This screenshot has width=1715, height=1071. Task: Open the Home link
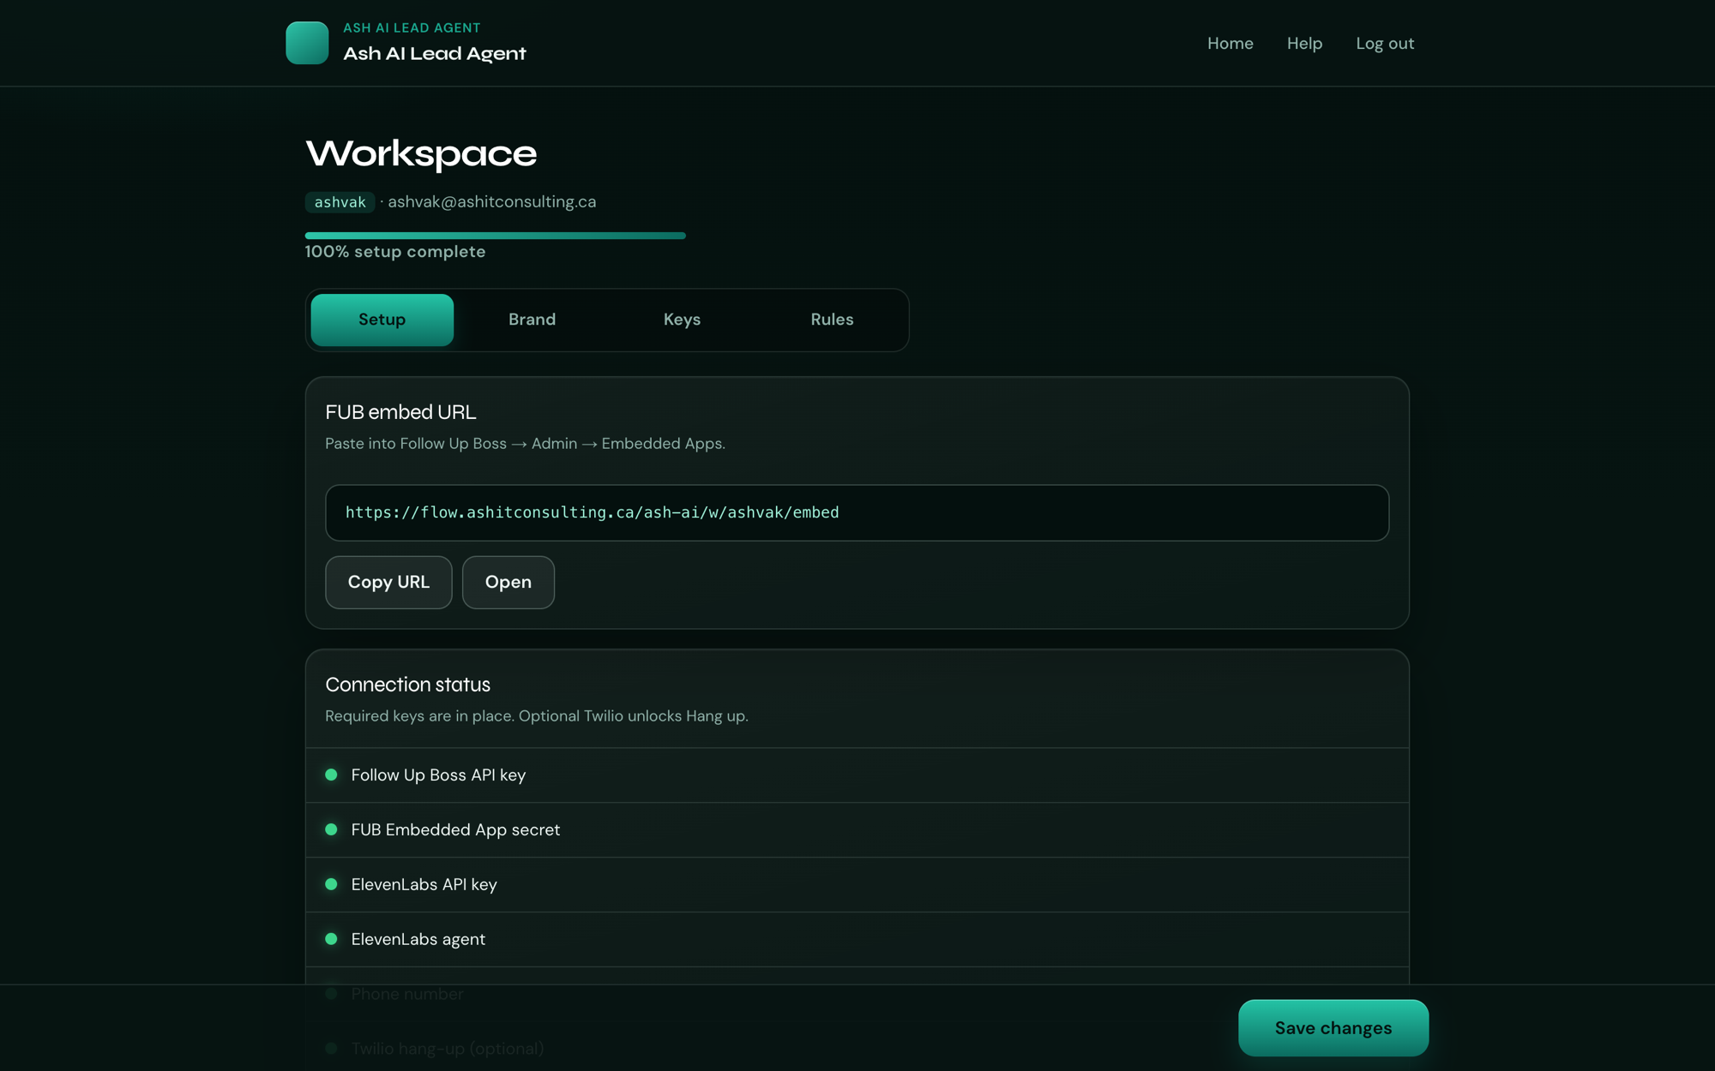[x=1230, y=43]
